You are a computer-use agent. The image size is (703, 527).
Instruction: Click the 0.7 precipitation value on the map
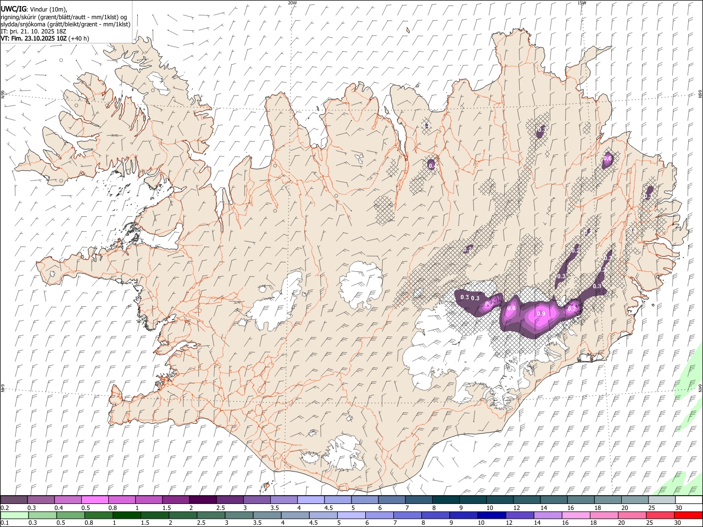coord(572,309)
